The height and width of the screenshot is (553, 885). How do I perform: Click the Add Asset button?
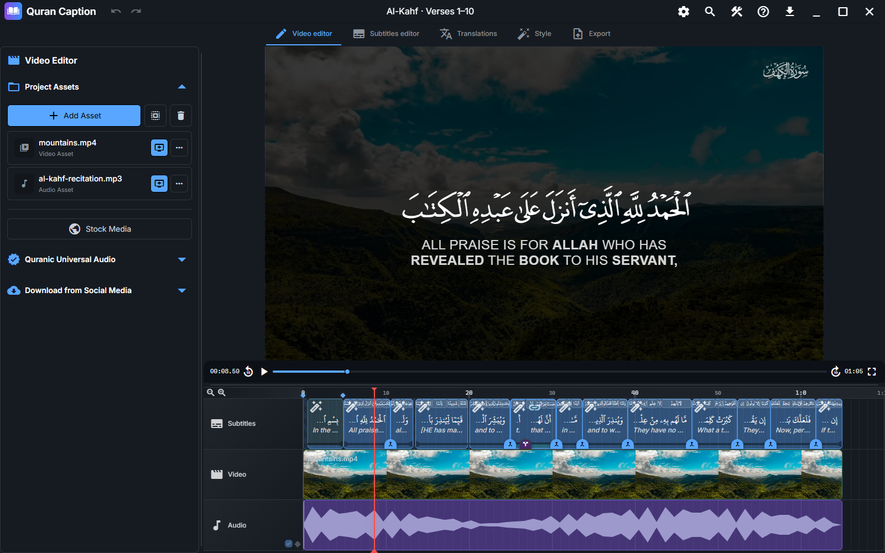coord(74,116)
